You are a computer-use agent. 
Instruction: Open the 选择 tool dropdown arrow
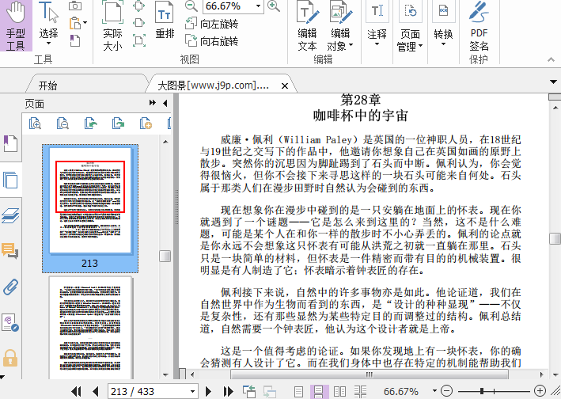coord(48,44)
